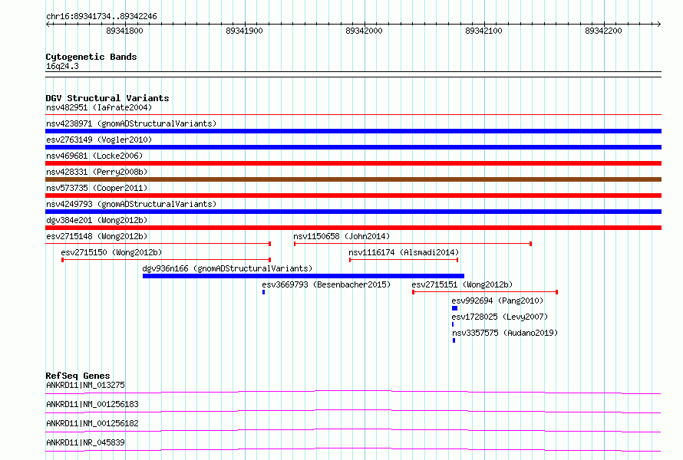The image size is (683, 460).
Task: Click the 89342200 ruler tick label
Action: (604, 31)
